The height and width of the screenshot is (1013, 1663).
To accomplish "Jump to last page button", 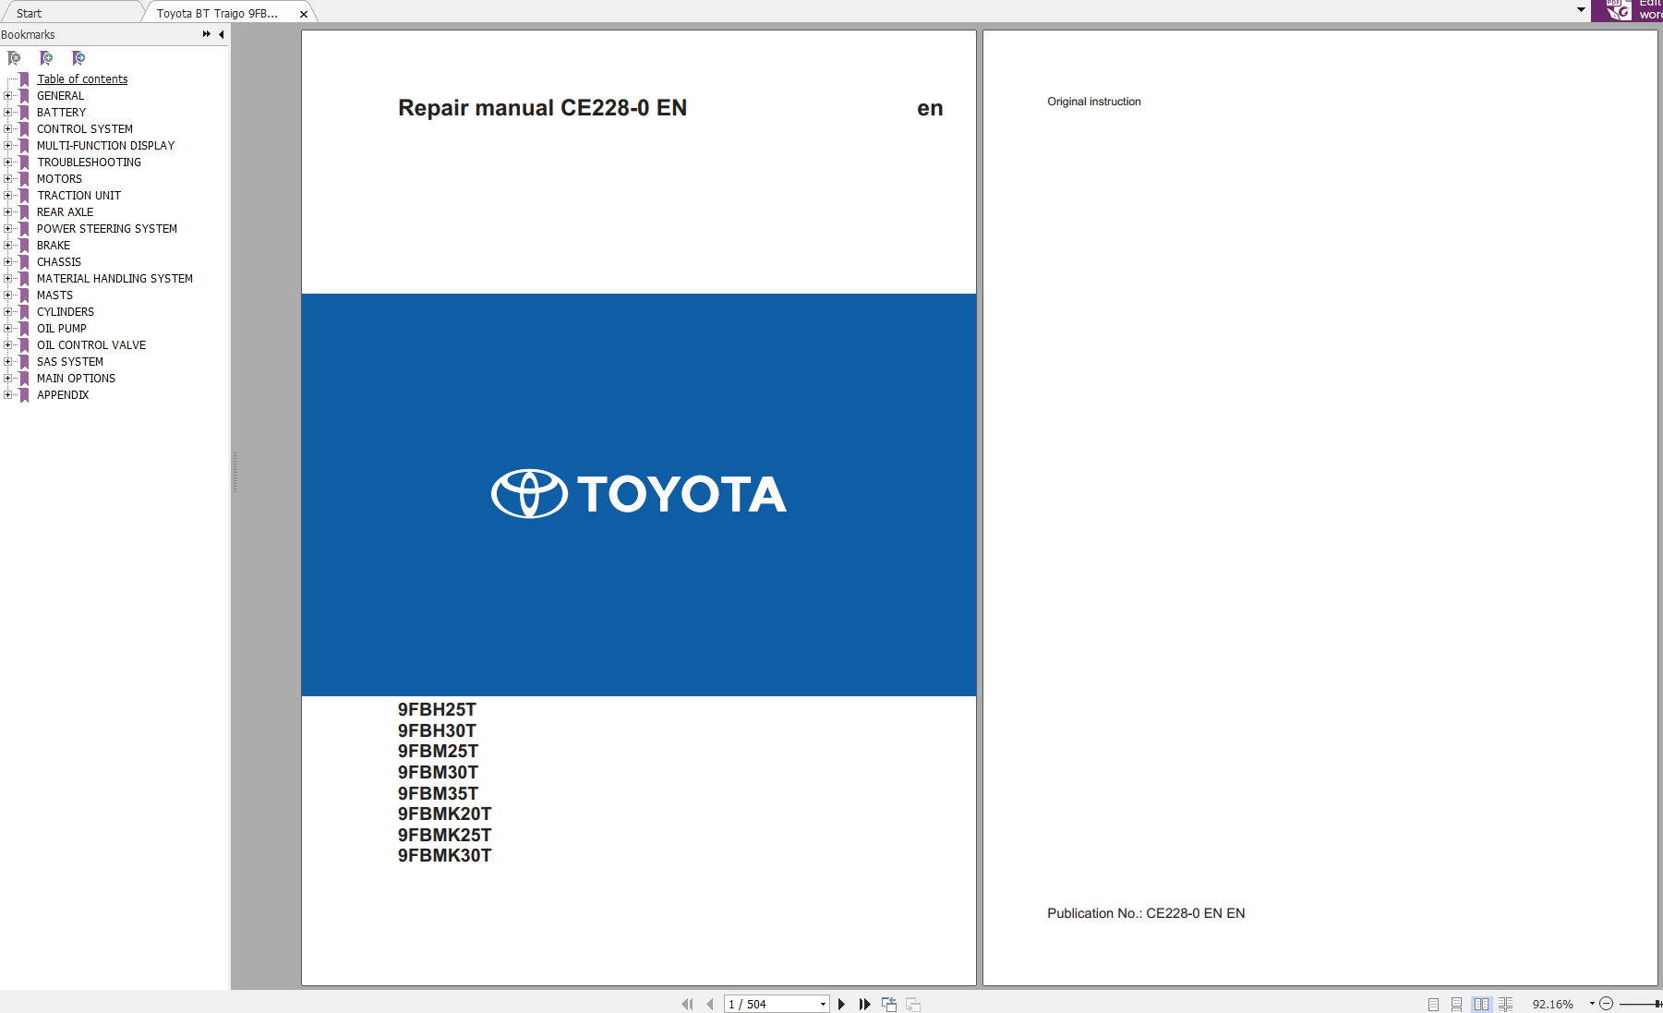I will tap(864, 1004).
